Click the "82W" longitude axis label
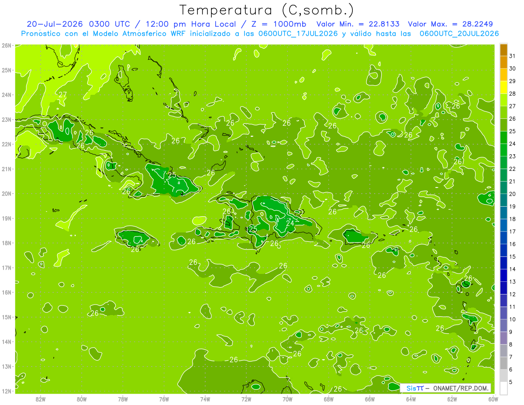Screen dimensions: 524x405 (x=41, y=399)
